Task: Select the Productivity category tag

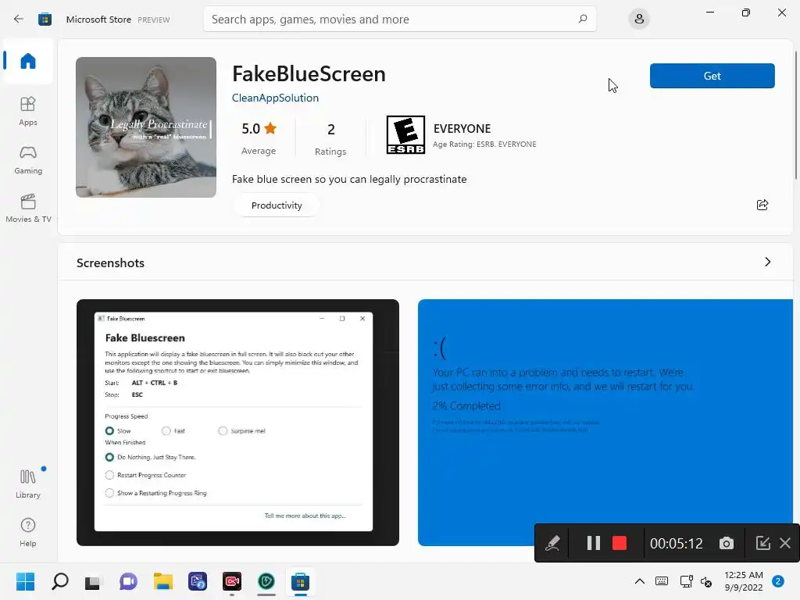Action: point(277,205)
